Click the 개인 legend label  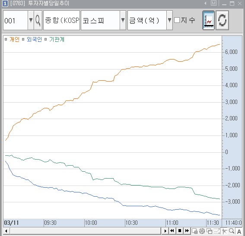coord(15,39)
